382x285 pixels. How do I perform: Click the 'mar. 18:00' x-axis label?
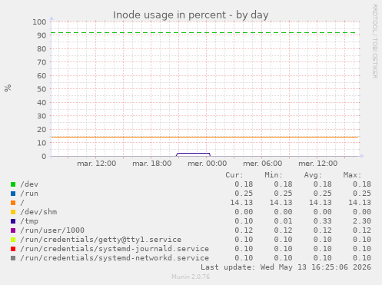(152, 164)
